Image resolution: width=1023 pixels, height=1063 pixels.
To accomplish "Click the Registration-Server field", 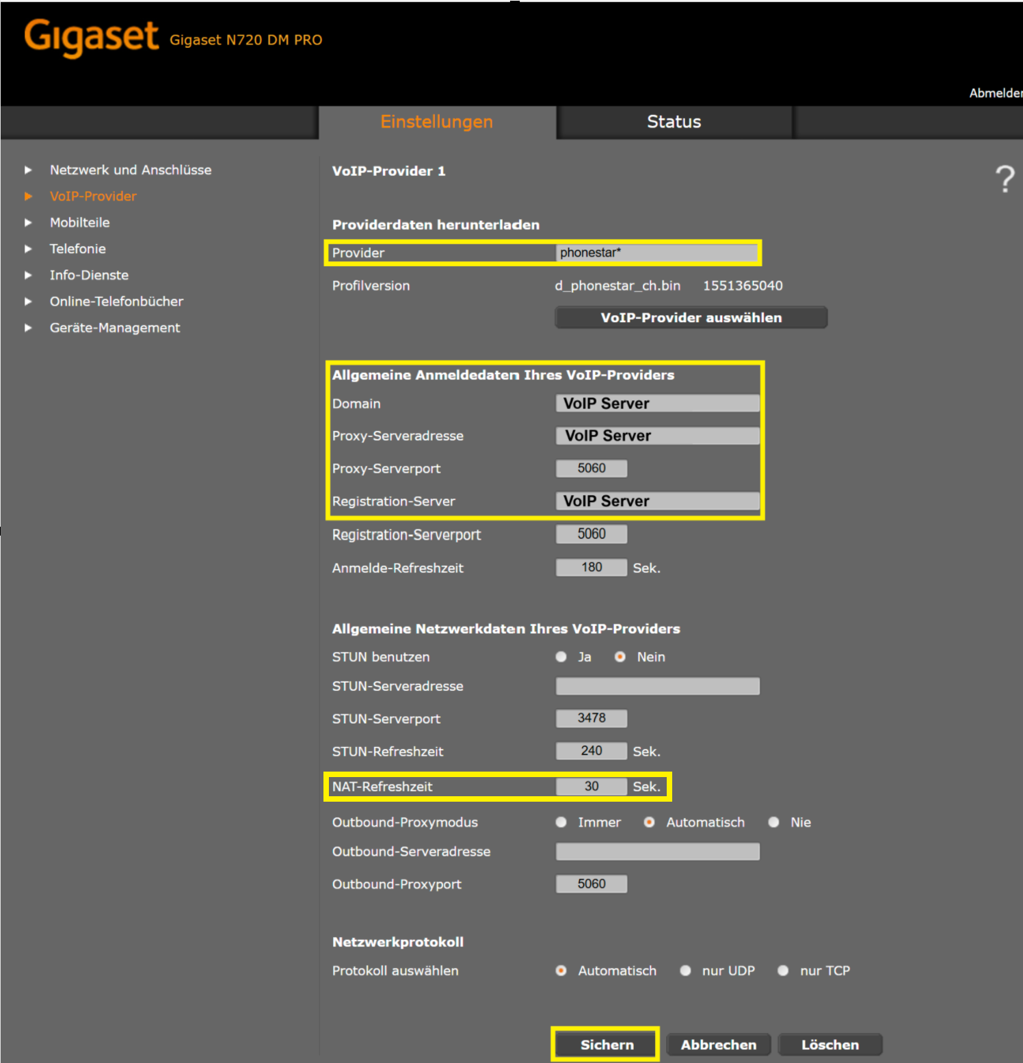I will tap(657, 501).
